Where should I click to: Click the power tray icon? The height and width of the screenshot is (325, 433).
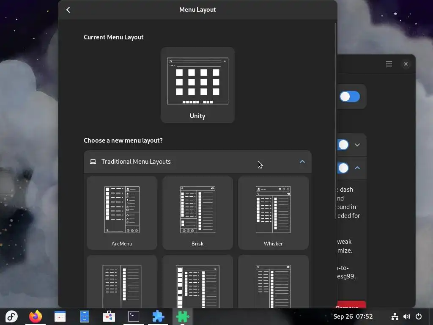tap(419, 317)
